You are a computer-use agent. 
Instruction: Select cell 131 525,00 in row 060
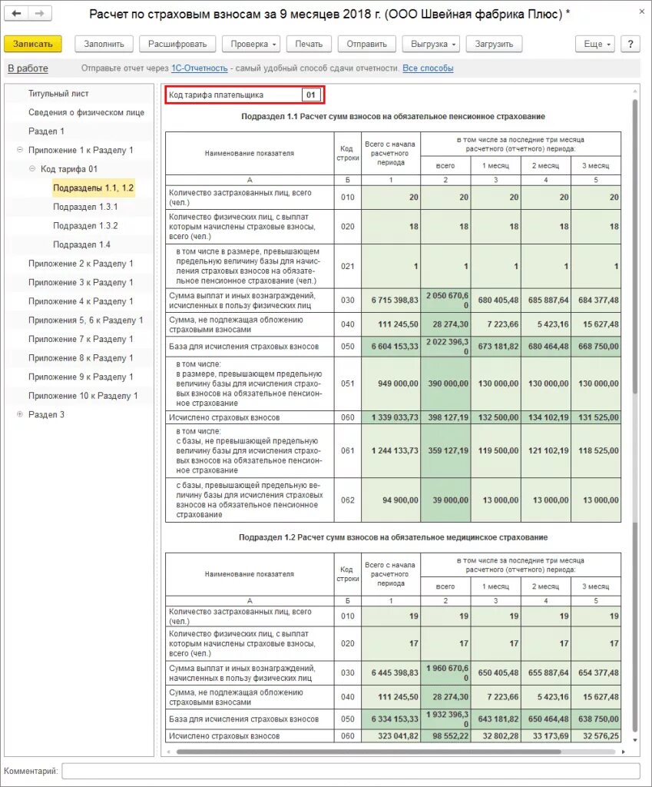596,417
